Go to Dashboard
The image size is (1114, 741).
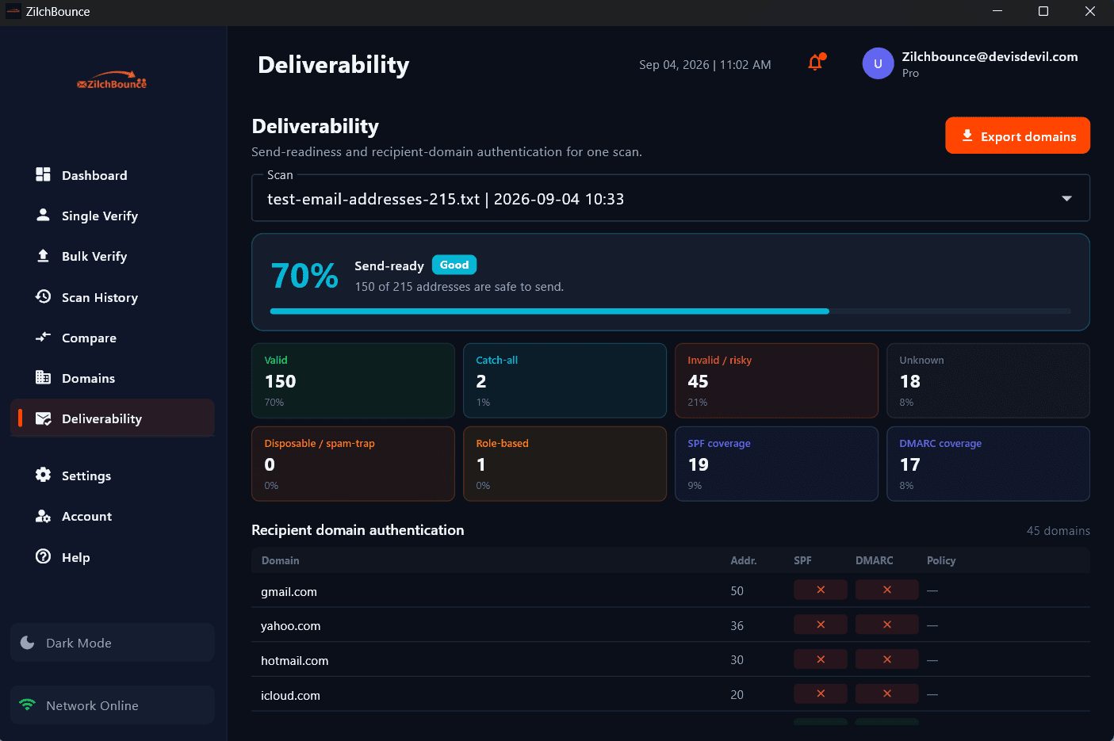(x=113, y=175)
